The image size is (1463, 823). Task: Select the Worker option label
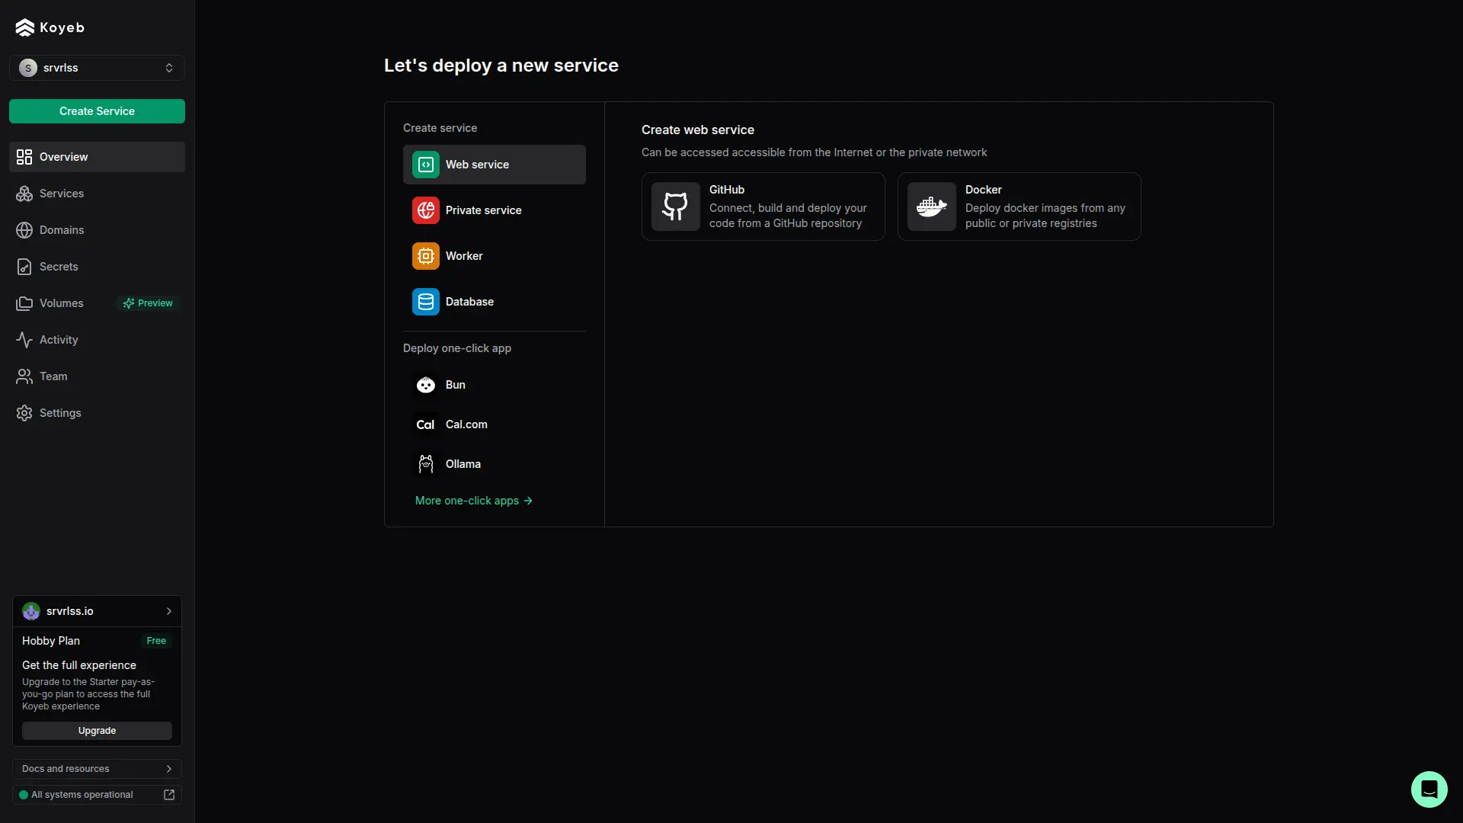tap(464, 256)
